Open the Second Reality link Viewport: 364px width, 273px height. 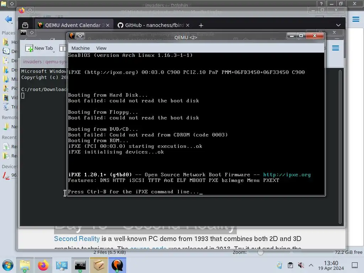(x=77, y=239)
